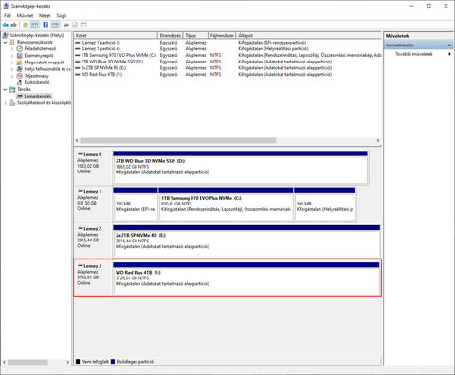Screen dimensions: 455x375
Task: Open the Nézet menu
Action: (45, 15)
